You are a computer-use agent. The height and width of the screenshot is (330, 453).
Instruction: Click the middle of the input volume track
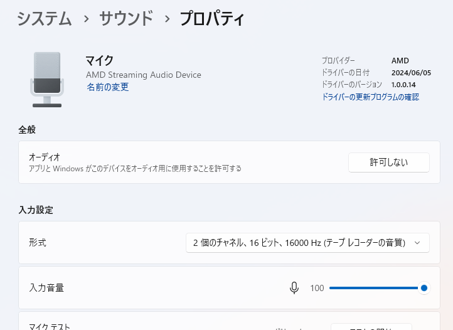tap(375, 288)
